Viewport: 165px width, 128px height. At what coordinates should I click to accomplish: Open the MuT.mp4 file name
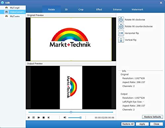[15, 8]
